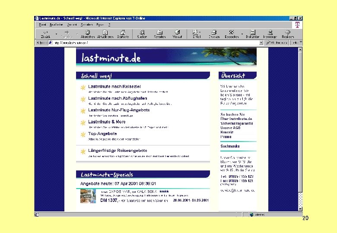
Task: Open the Datei menu
Action: pos(42,25)
